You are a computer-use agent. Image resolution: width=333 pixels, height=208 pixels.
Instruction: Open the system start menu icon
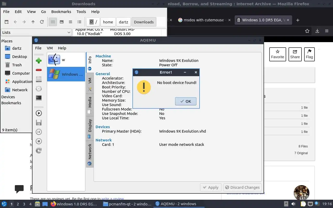(x=4, y=204)
